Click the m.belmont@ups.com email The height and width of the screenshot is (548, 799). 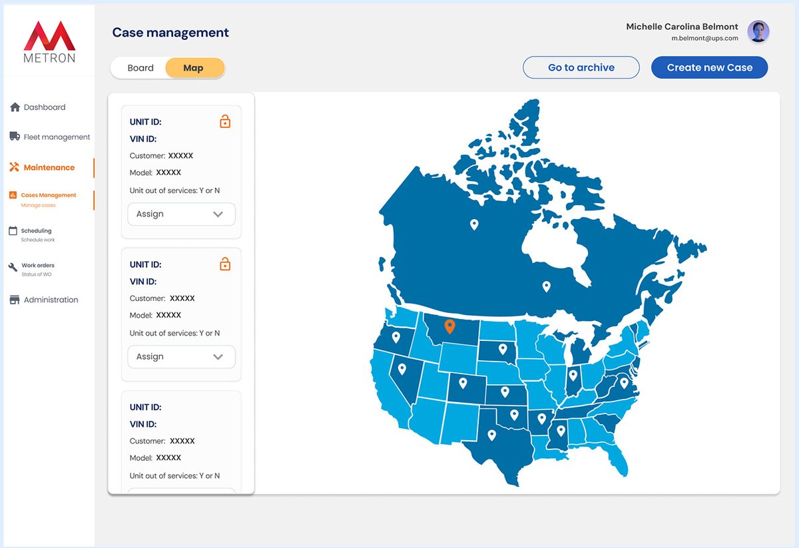tap(704, 38)
